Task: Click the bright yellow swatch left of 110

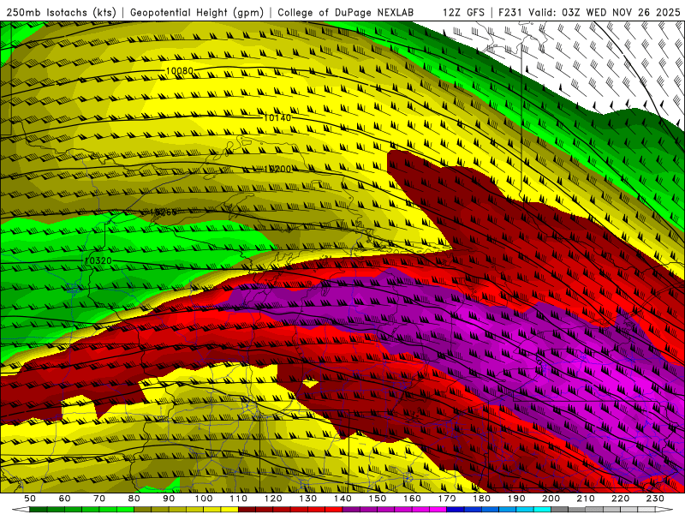Action: click(229, 510)
